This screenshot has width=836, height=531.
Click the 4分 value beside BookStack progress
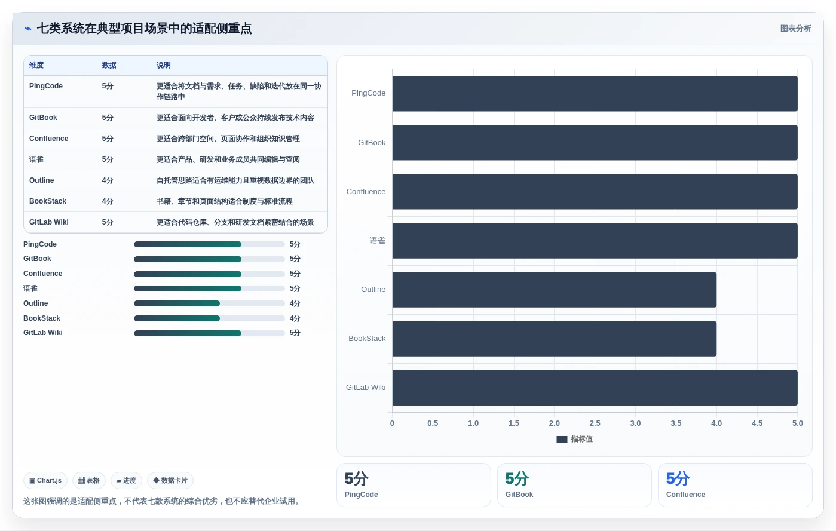pyautogui.click(x=295, y=318)
